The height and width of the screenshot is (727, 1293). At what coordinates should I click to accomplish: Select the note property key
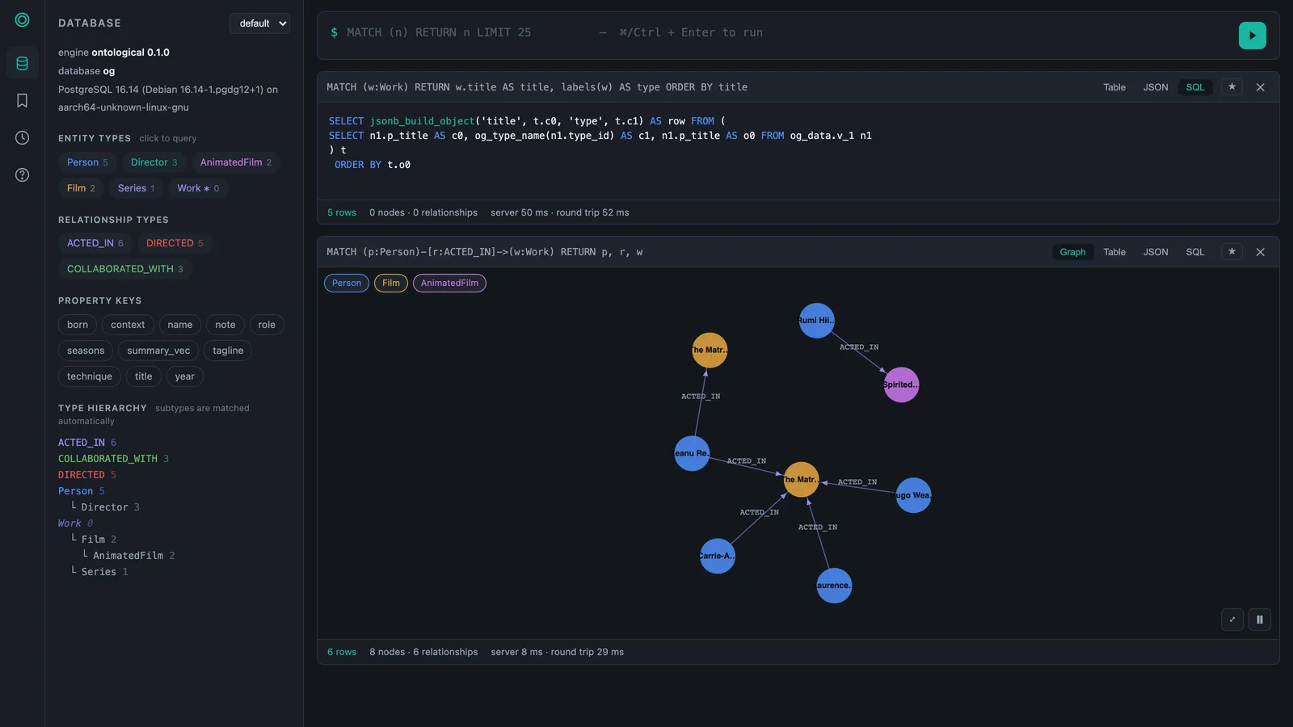coord(225,325)
